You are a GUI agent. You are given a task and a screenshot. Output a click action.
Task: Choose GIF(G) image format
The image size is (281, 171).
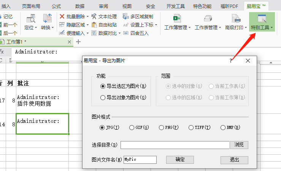click(139, 127)
